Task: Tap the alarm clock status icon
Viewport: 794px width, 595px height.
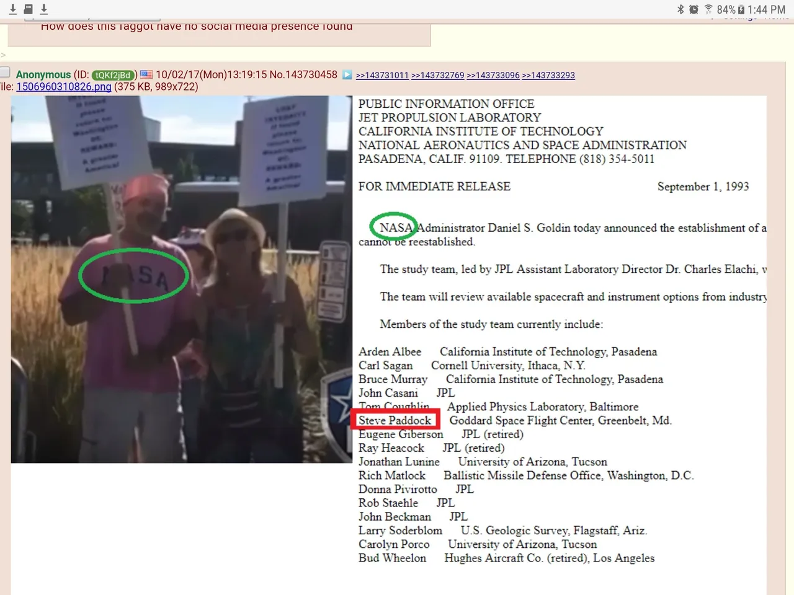Action: point(694,9)
